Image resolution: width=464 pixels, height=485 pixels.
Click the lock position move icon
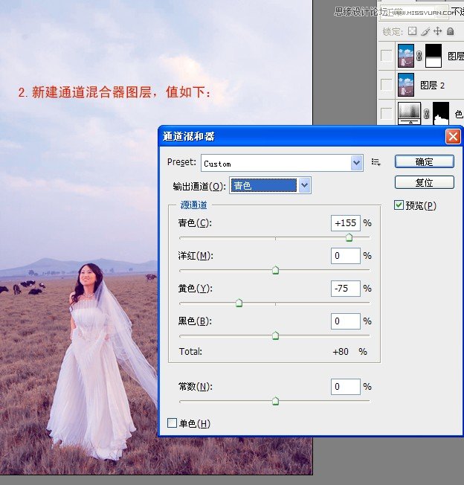point(437,31)
